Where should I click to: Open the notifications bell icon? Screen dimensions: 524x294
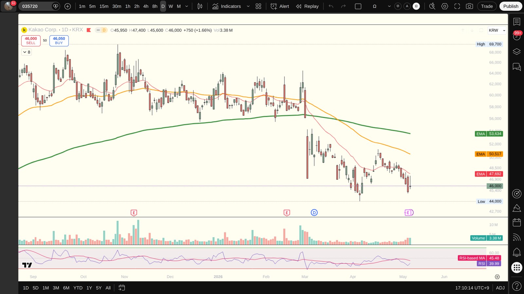[516, 252]
